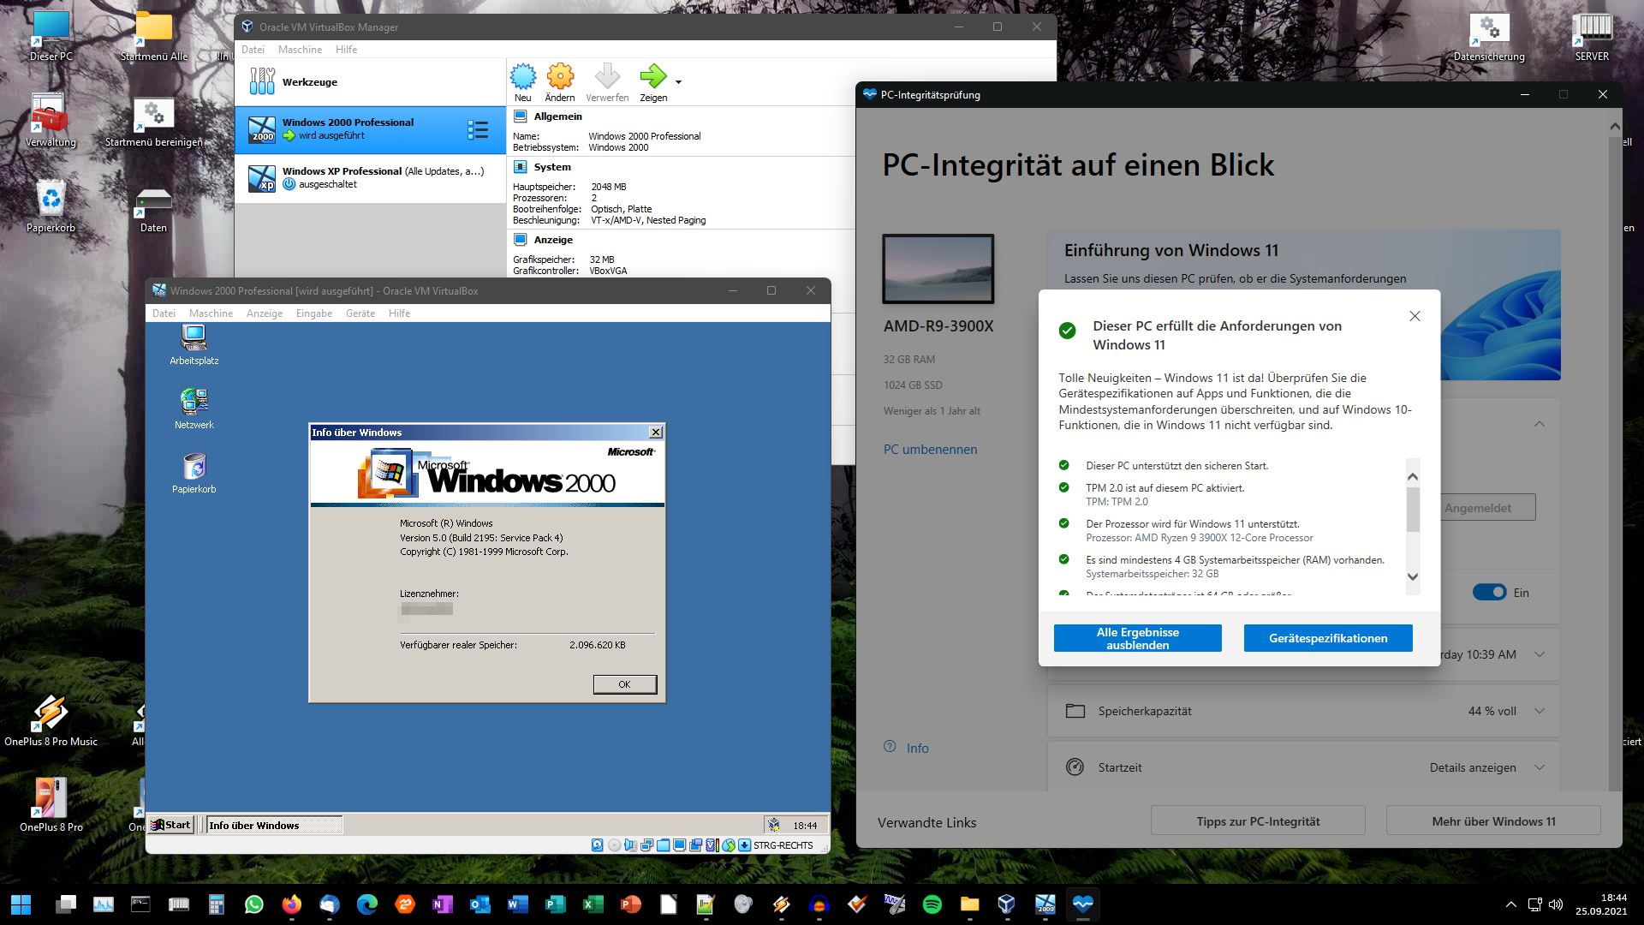Expand the Speicherkapazität section

[x=1539, y=711]
